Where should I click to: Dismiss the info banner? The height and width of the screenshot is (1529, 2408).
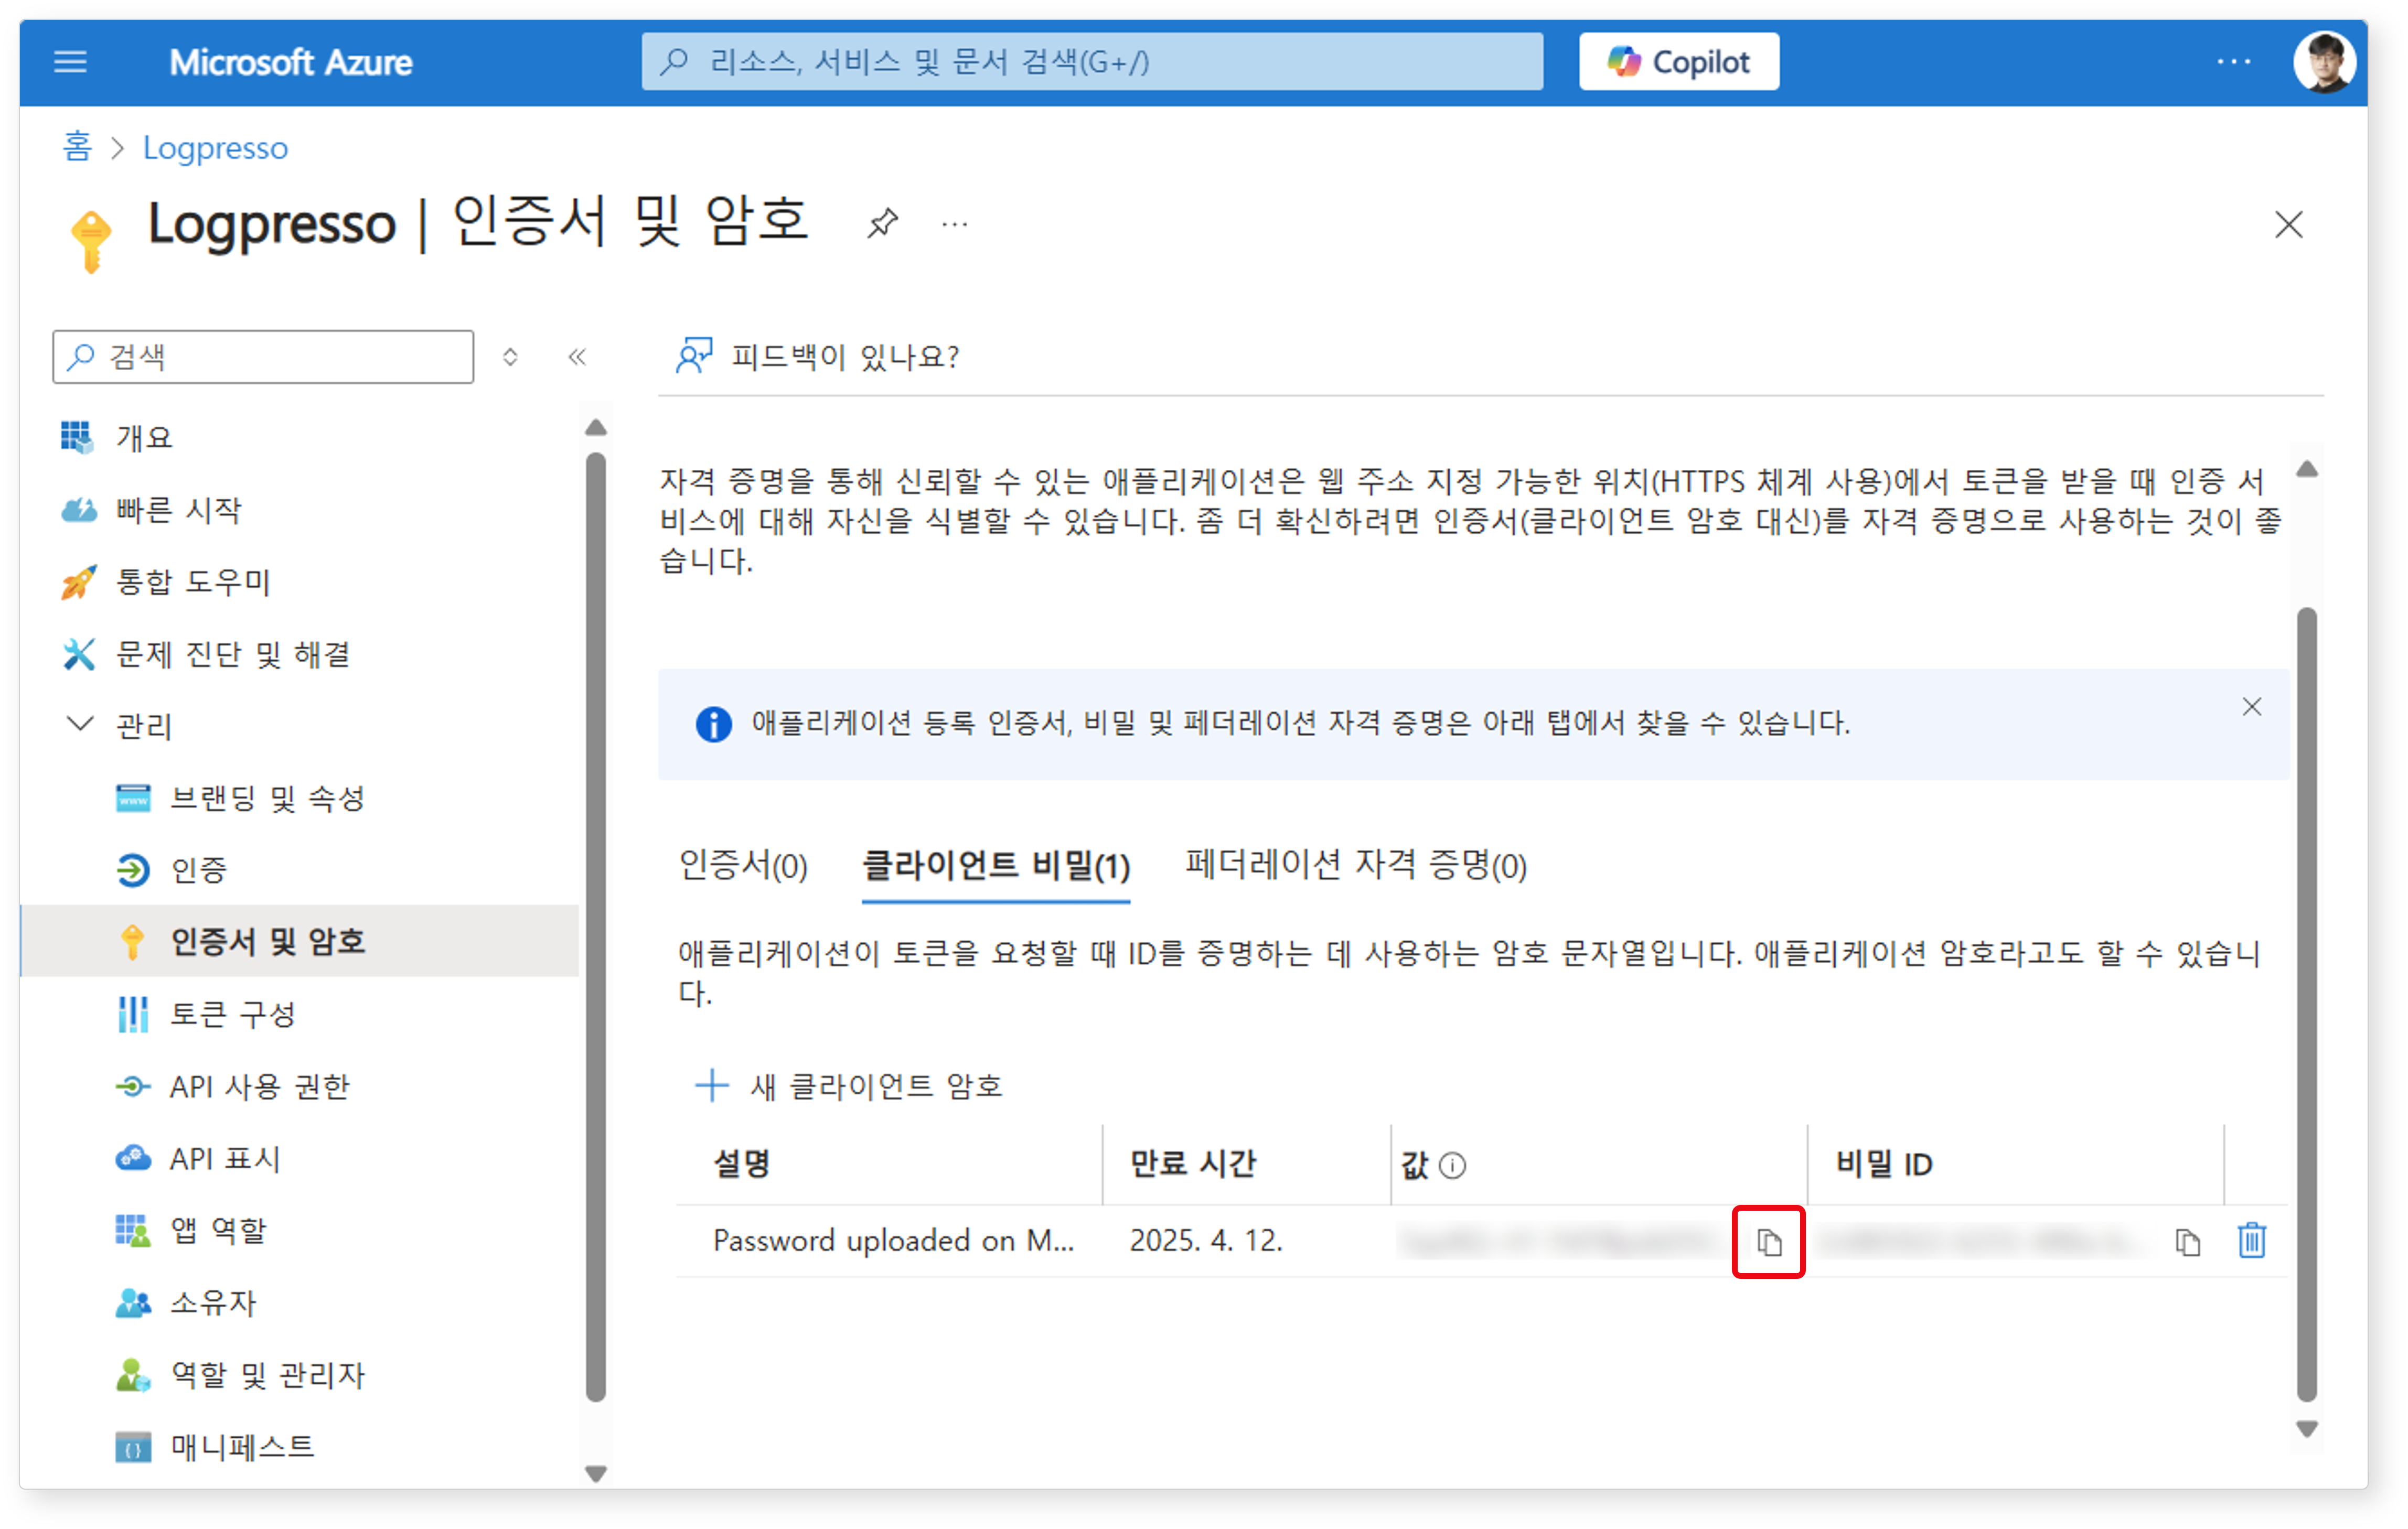2251,707
